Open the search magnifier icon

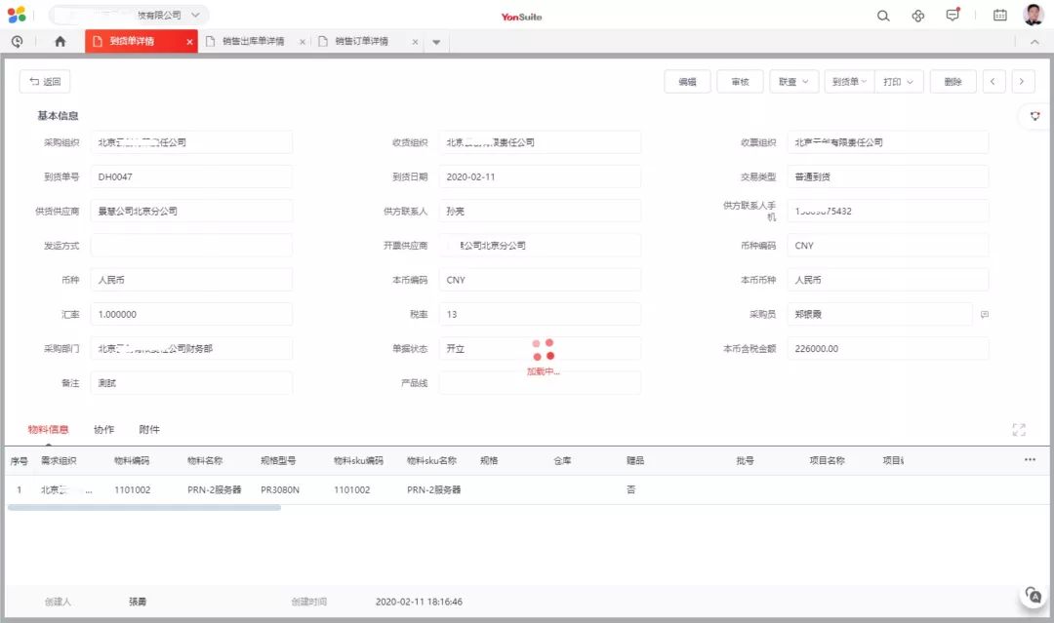pos(883,16)
